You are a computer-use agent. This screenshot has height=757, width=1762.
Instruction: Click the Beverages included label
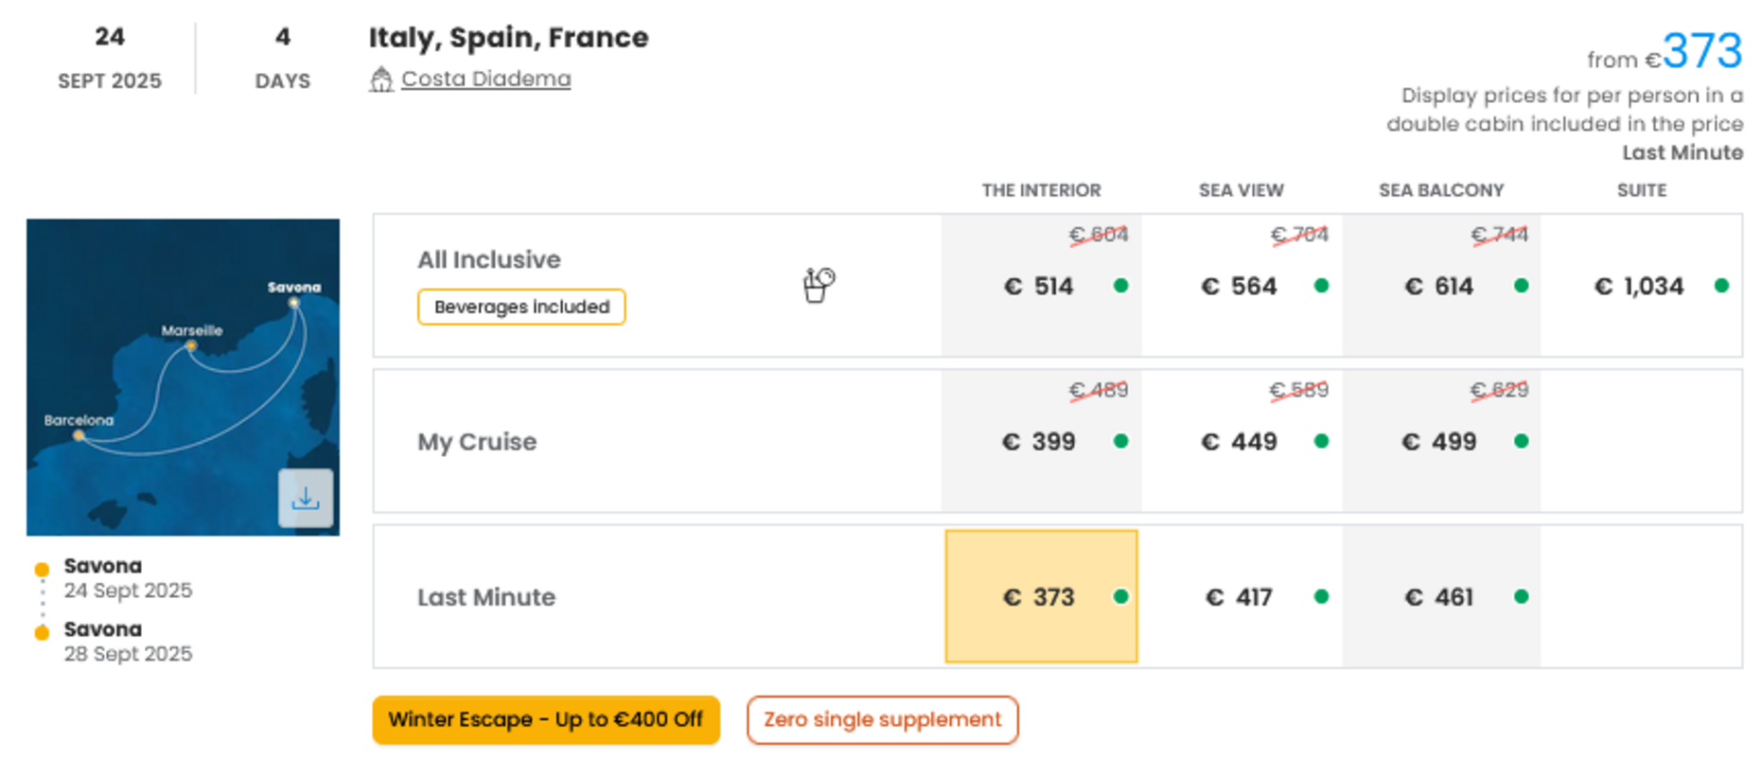tap(521, 307)
